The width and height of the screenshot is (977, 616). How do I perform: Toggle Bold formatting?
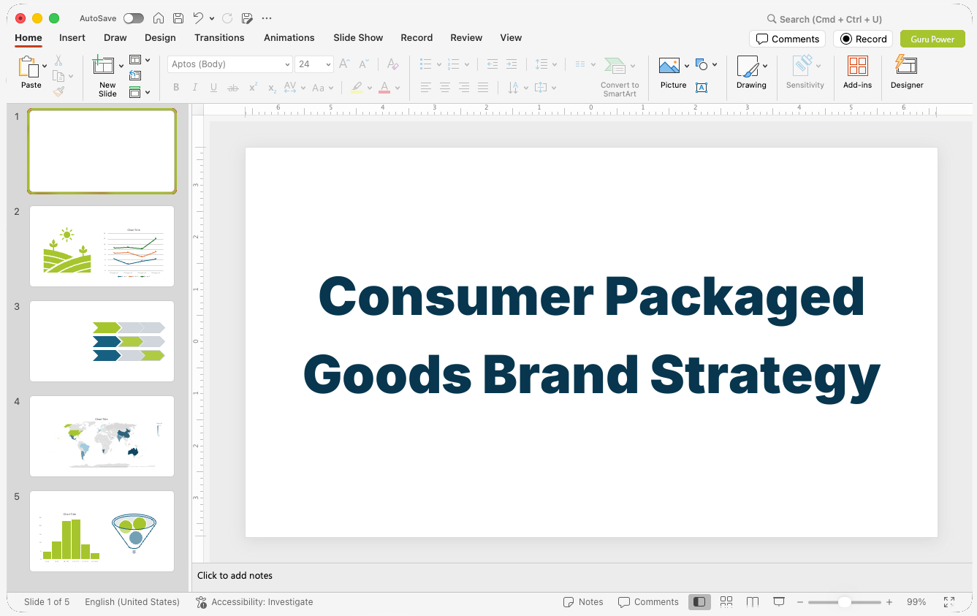176,88
